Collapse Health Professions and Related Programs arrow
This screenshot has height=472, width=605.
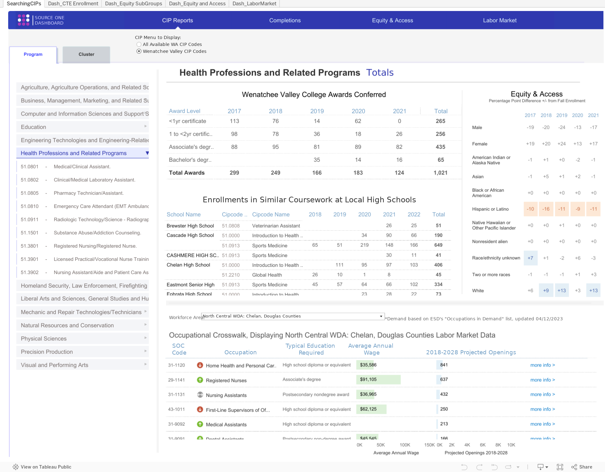[147, 153]
